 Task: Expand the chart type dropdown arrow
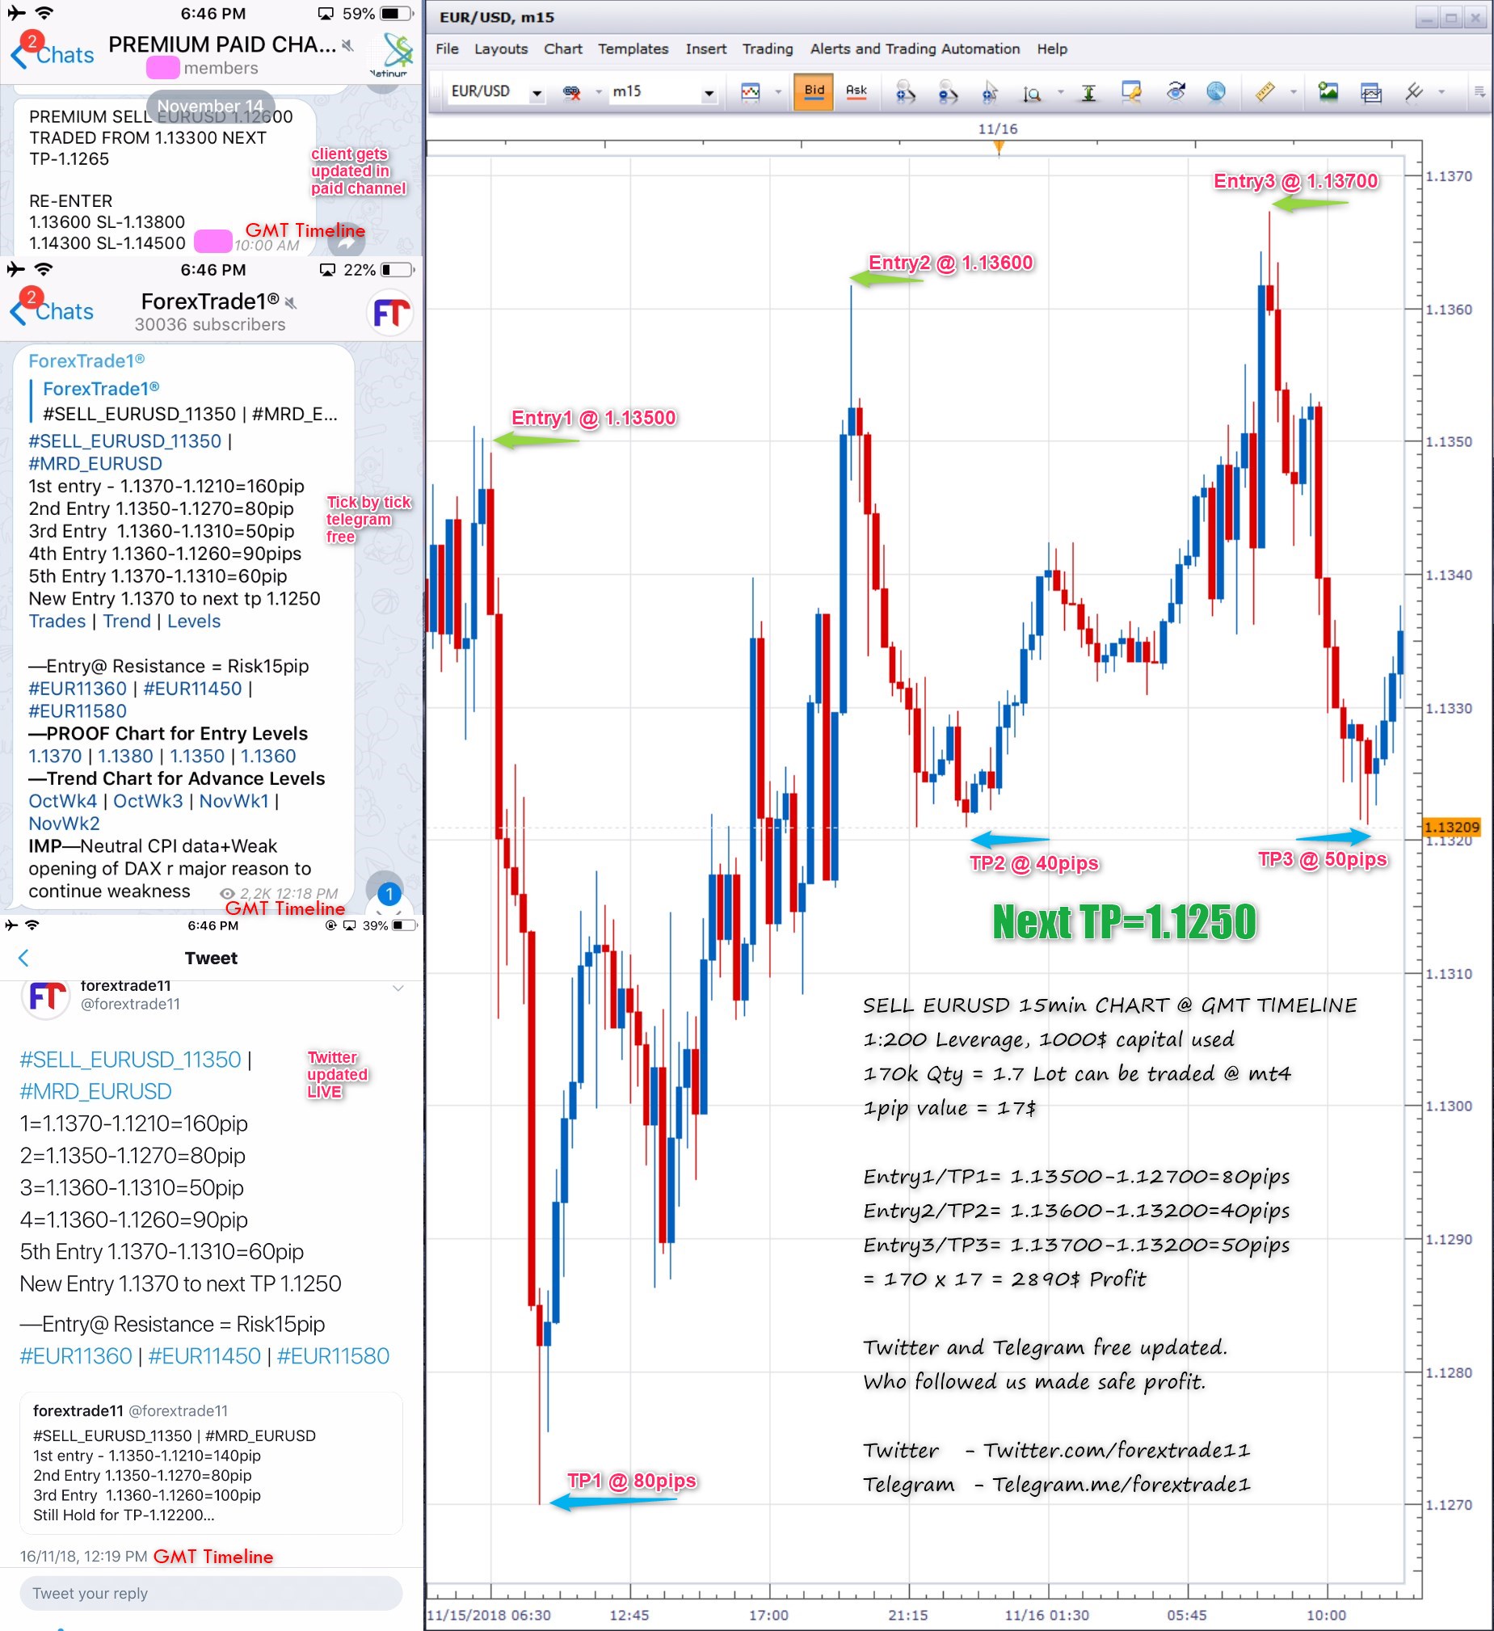click(778, 92)
